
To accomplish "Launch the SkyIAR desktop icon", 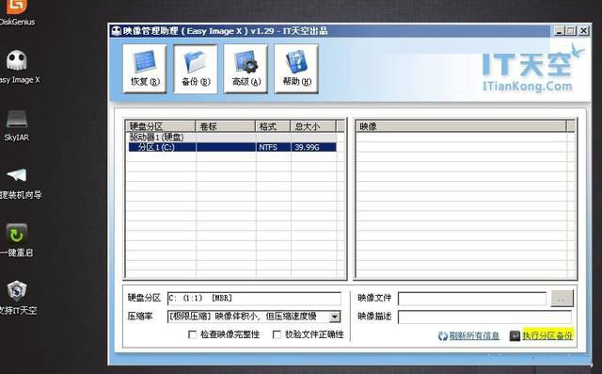I will pyautogui.click(x=17, y=125).
